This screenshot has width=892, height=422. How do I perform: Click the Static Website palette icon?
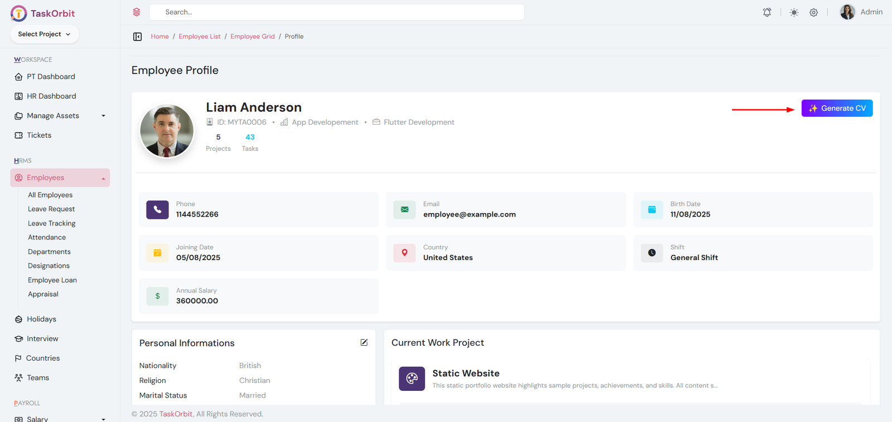pyautogui.click(x=411, y=379)
